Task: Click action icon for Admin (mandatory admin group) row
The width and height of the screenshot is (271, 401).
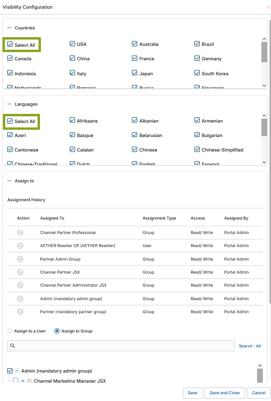Action: [20, 298]
